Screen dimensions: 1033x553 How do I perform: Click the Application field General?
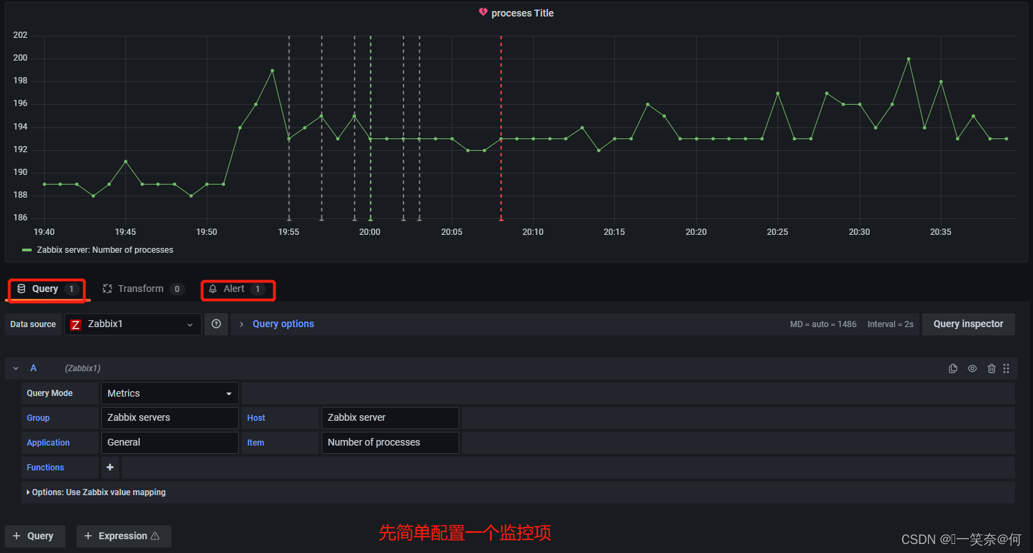point(170,443)
